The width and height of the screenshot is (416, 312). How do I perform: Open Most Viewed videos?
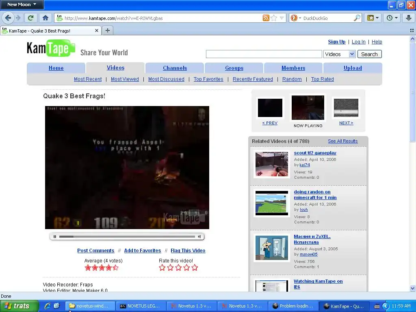125,79
